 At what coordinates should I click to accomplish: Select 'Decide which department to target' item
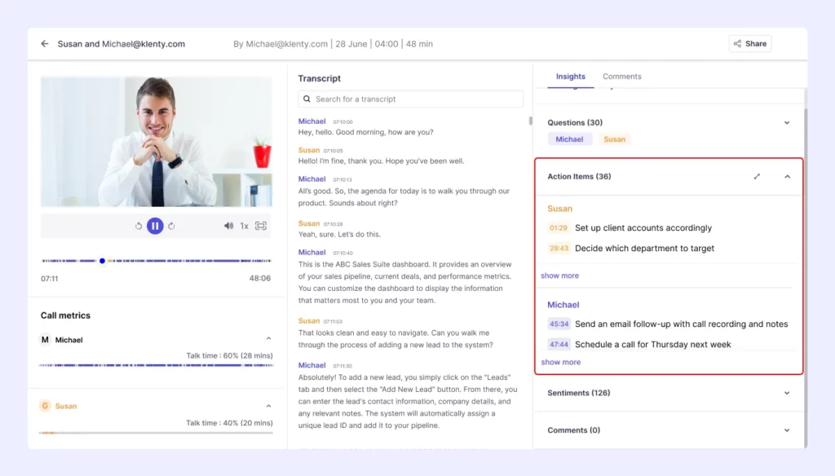pos(644,248)
